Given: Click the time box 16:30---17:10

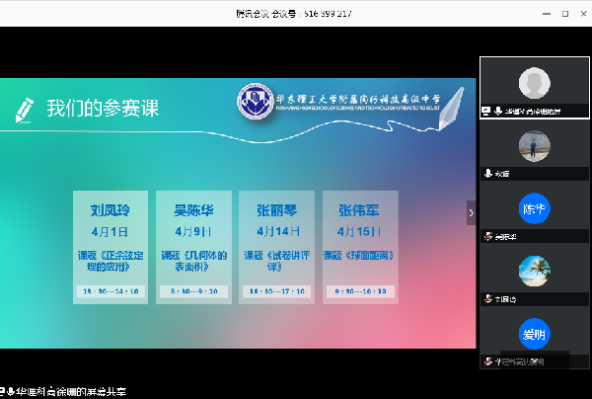Looking at the screenshot, I should [276, 291].
